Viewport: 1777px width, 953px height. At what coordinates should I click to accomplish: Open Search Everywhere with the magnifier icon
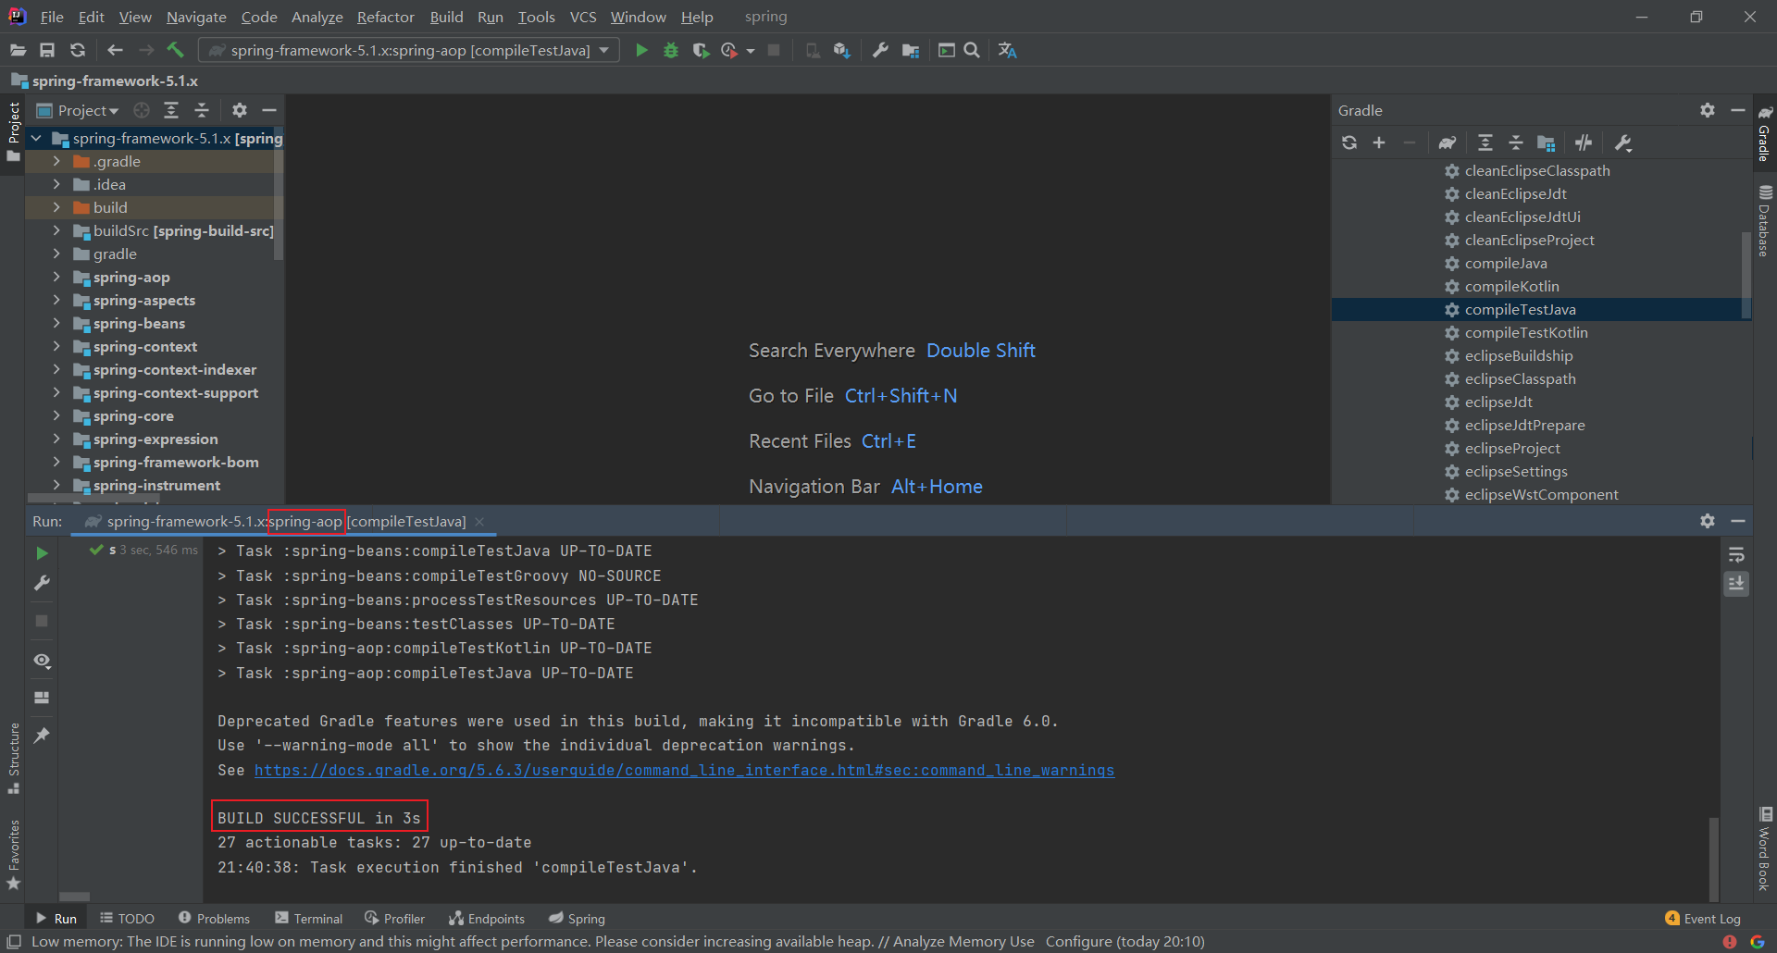(x=971, y=50)
